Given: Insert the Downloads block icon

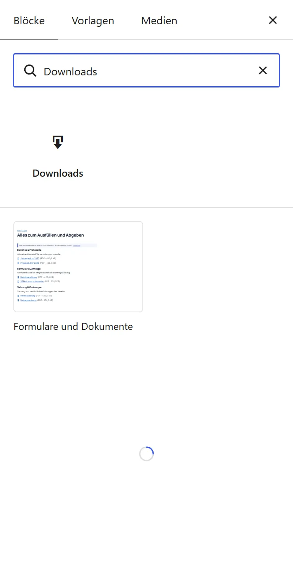Looking at the screenshot, I should coord(58,142).
